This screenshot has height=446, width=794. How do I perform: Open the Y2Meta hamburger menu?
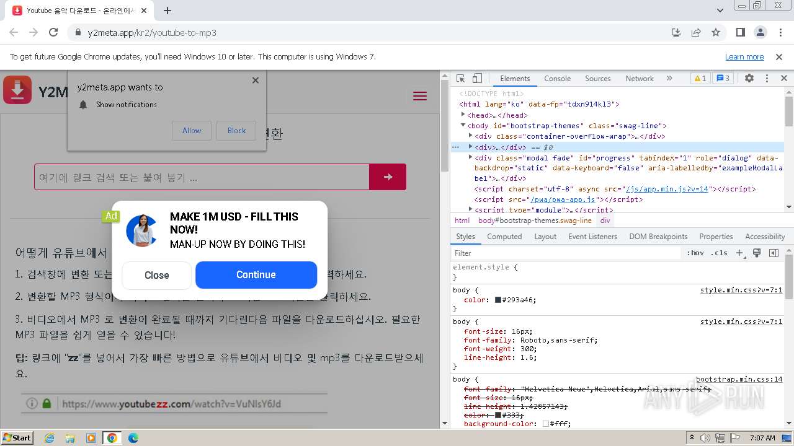420,96
